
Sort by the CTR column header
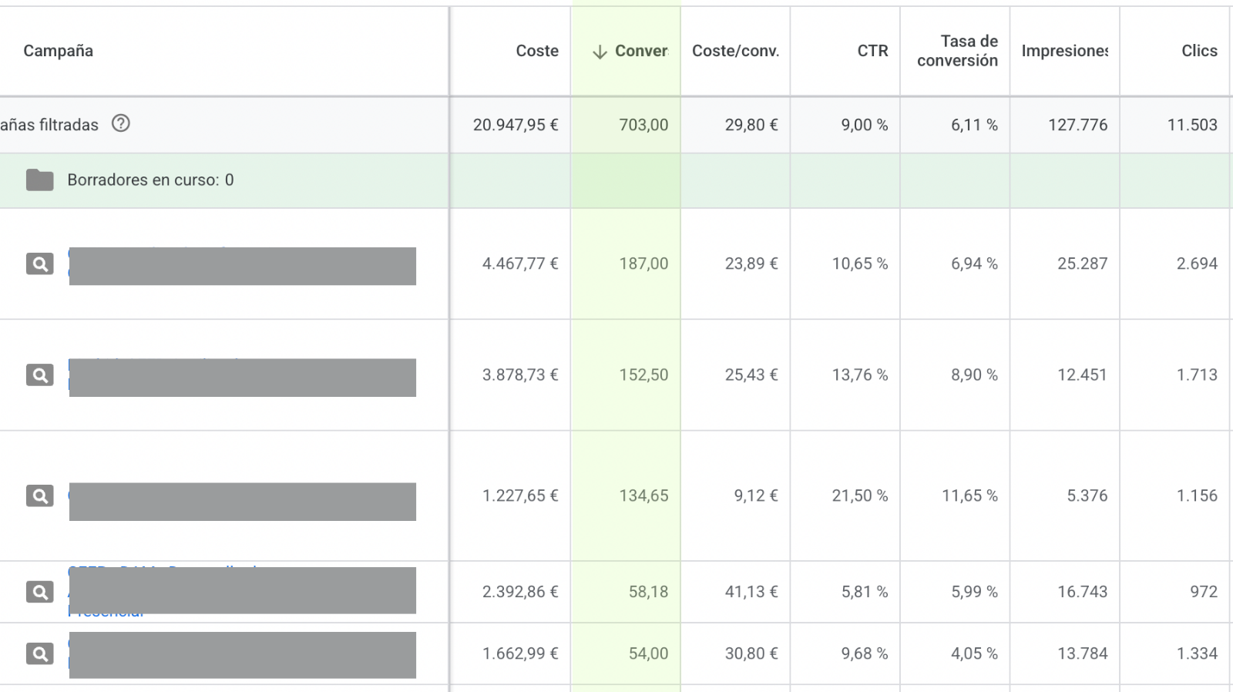click(872, 51)
